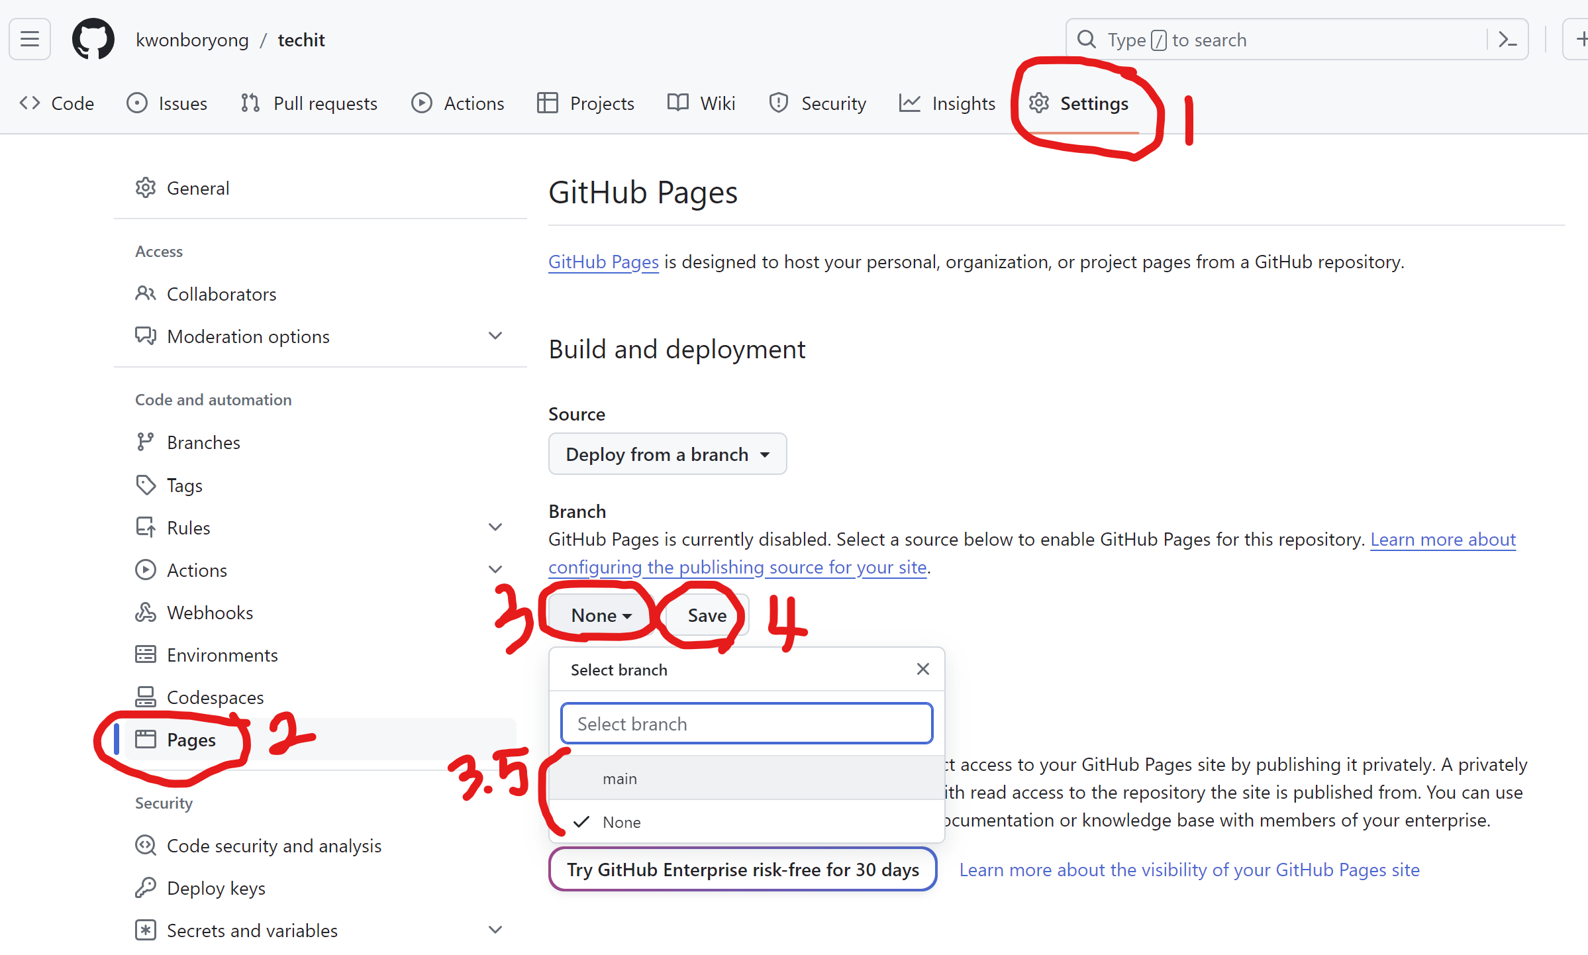Choose the main branch option
The image size is (1588, 955).
[746, 779]
